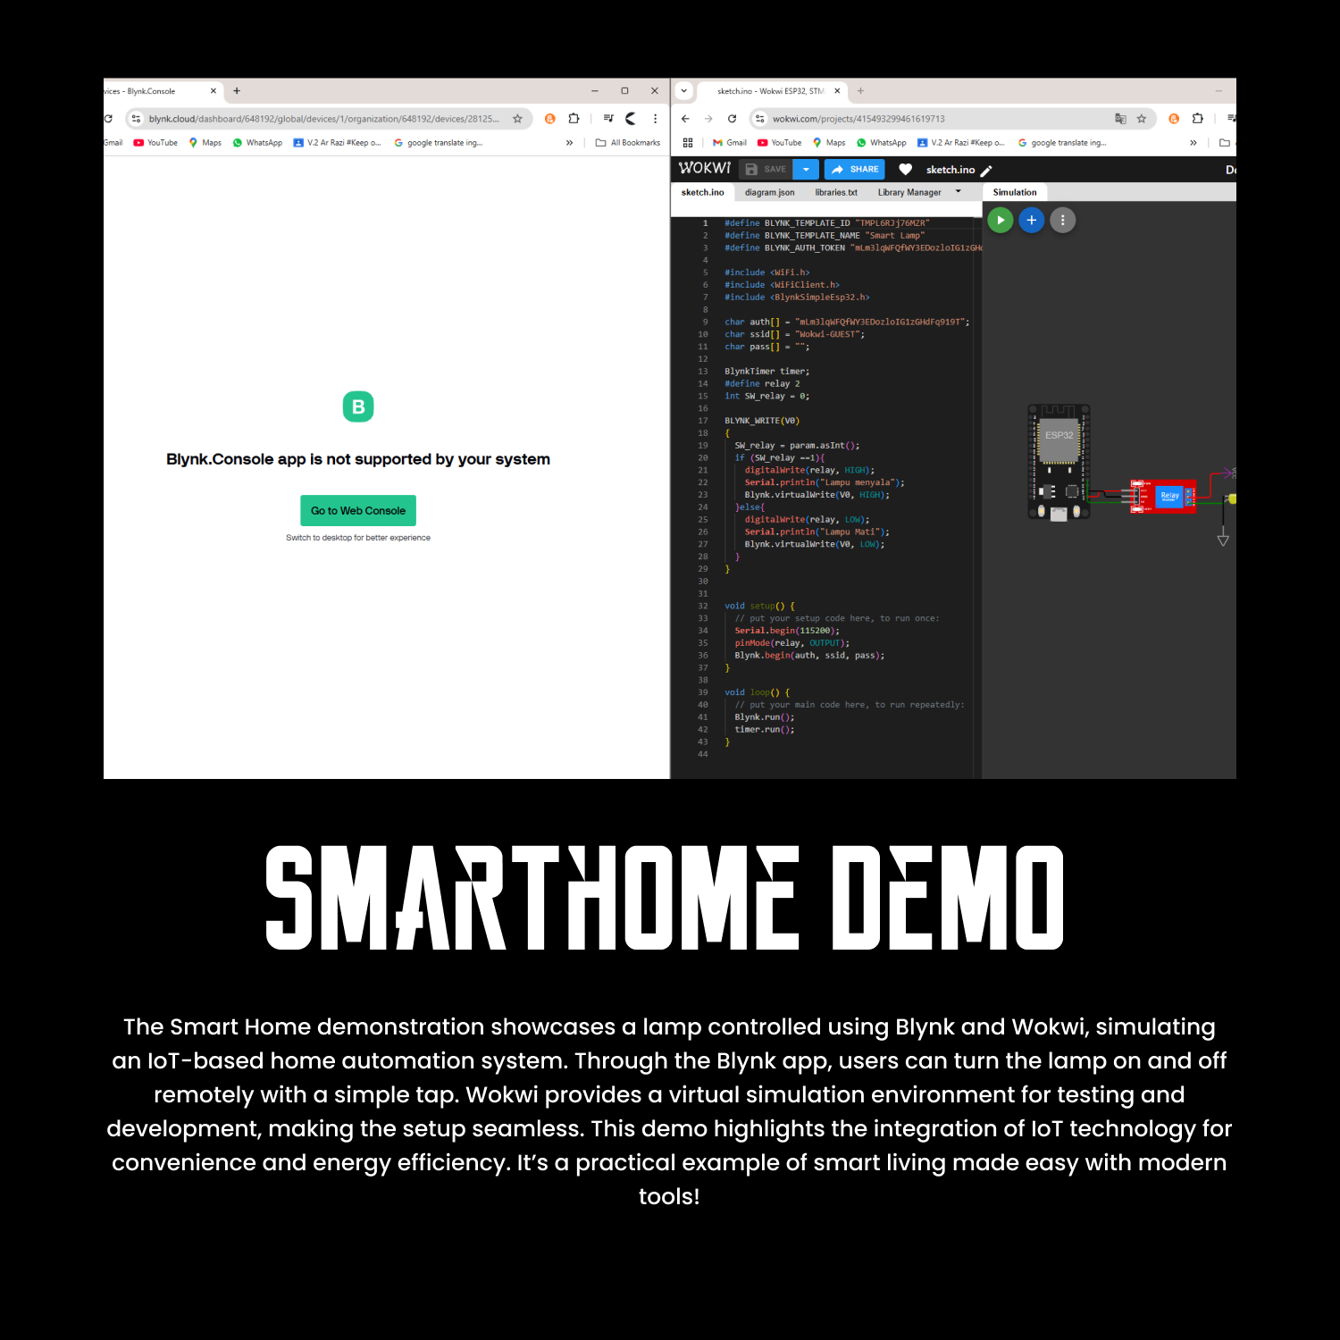Click the Go to Web Console button
Screen dimensions: 1340x1340
point(357,510)
